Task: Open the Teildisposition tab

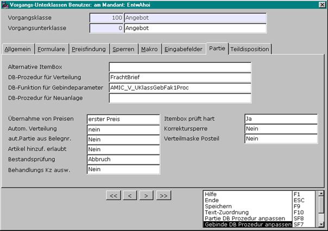Action: pyautogui.click(x=250, y=49)
